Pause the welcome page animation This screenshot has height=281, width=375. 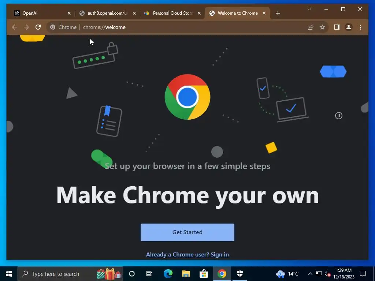click(339, 116)
